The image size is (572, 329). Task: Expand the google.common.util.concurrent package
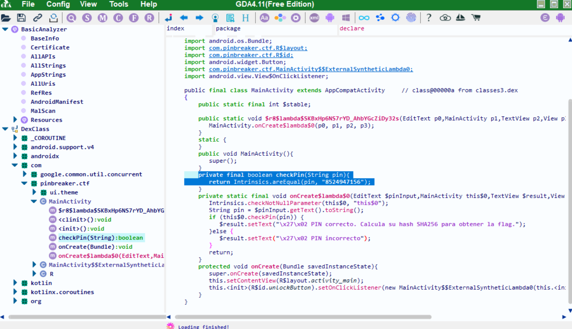[x=25, y=174]
